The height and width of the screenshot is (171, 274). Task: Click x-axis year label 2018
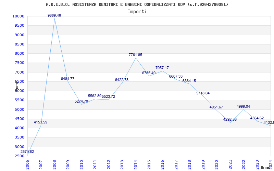(x=190, y=165)
